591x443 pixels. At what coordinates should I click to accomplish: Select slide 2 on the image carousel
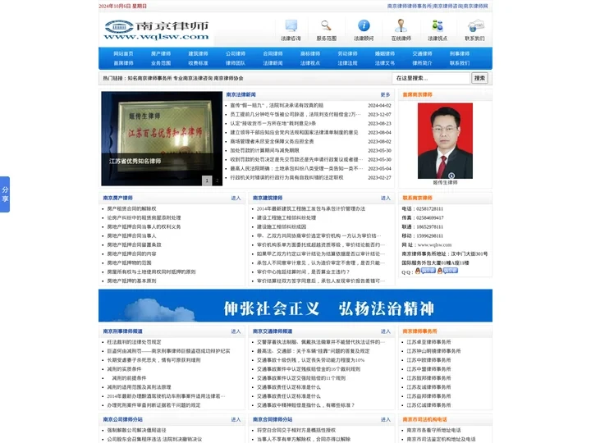[x=217, y=180]
